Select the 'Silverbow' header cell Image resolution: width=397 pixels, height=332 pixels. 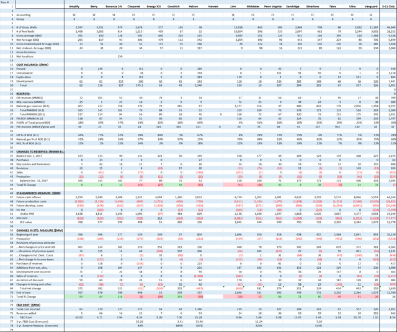(313, 7)
